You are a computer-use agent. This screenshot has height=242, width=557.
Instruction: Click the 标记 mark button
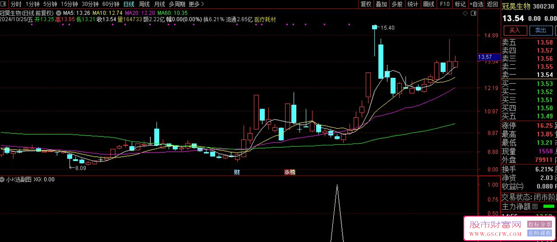point(460,4)
